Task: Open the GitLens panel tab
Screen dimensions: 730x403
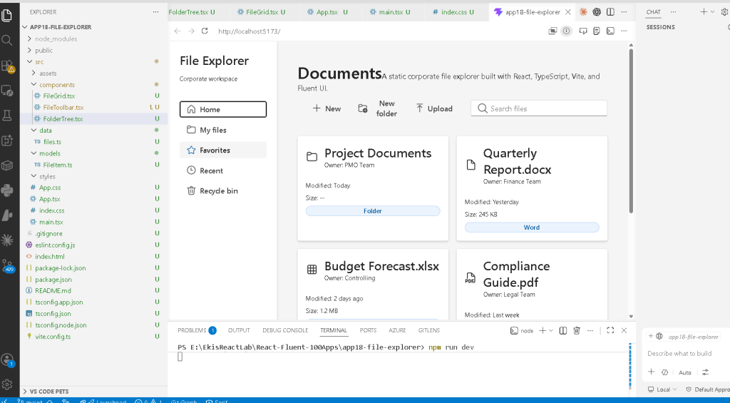Action: [x=428, y=330]
